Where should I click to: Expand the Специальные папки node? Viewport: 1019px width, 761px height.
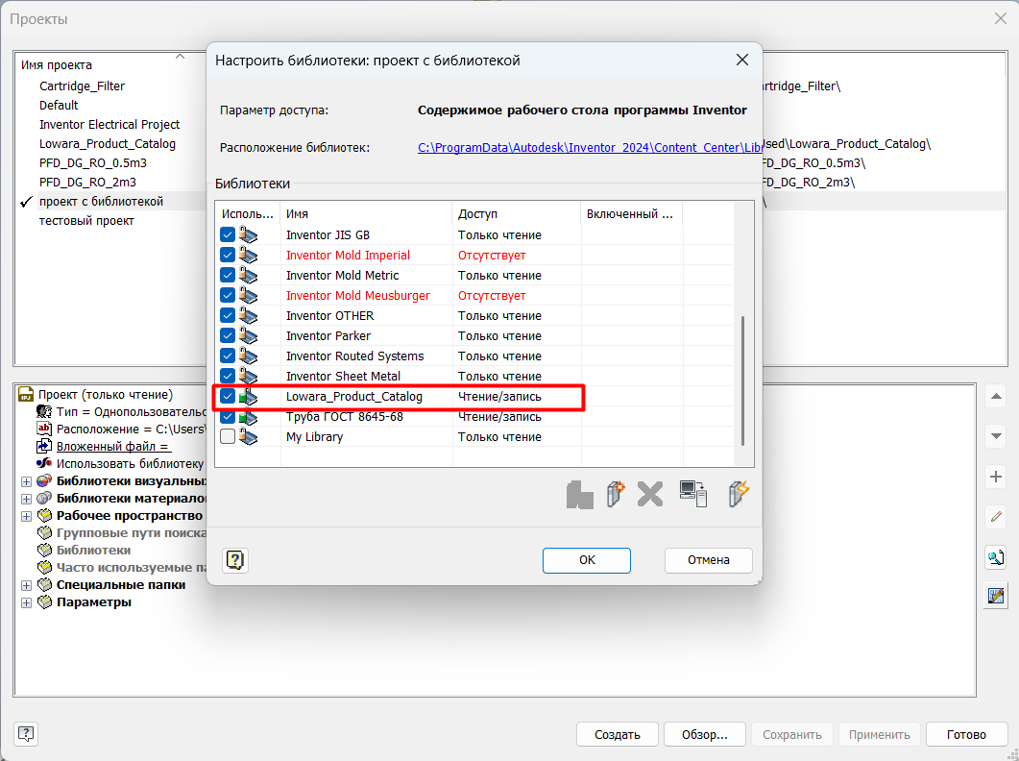click(x=27, y=585)
